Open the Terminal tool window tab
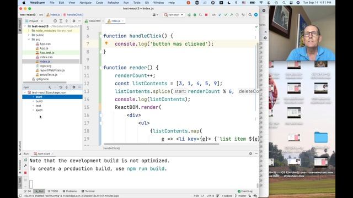This screenshot has height=198, width=353. coord(88,191)
